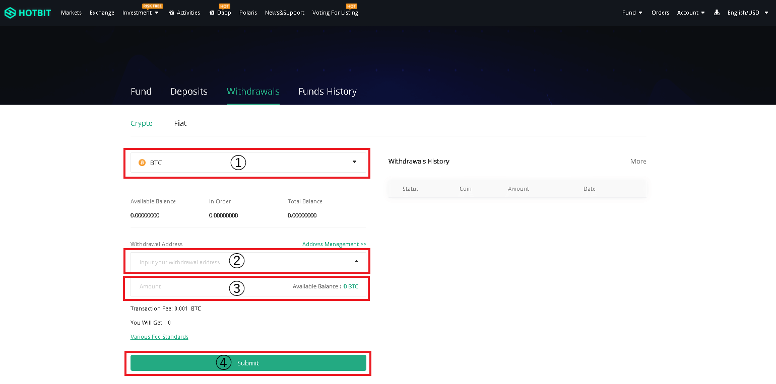The image size is (776, 384).
Task: Open the Various Fee Standards link
Action: 159,337
